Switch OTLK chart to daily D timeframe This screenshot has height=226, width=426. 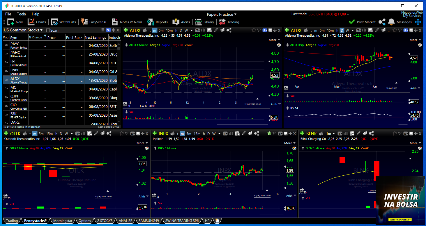(61, 134)
